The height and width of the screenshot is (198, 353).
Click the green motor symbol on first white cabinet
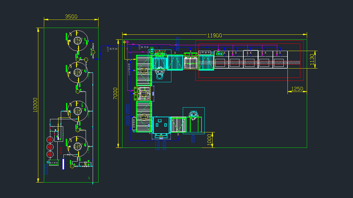[219, 53]
